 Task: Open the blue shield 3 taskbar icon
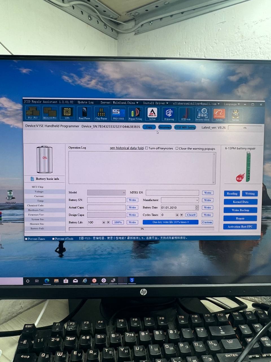[132, 280]
